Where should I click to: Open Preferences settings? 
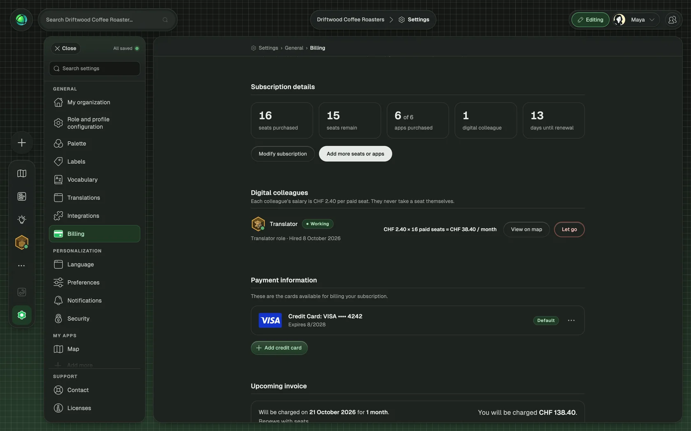point(95,282)
